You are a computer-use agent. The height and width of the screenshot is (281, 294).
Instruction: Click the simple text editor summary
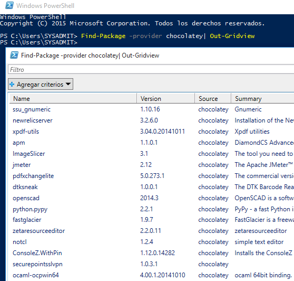click(259, 242)
